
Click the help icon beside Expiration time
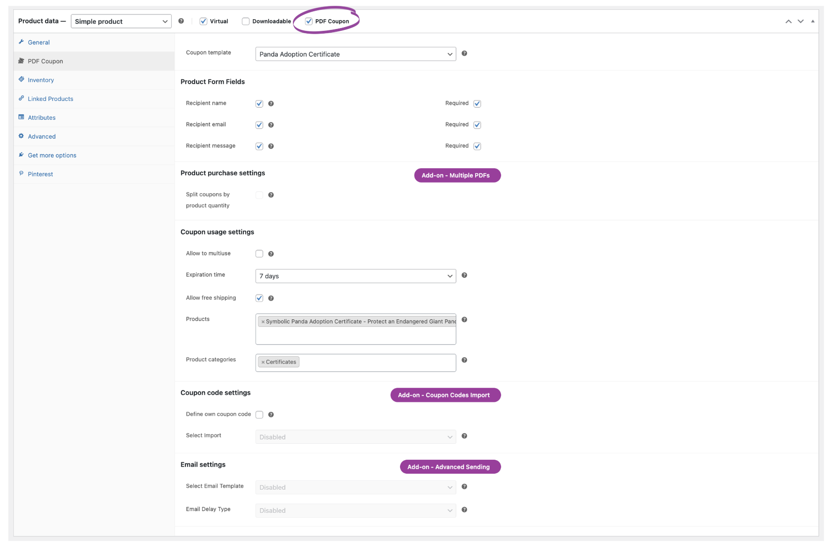(464, 275)
